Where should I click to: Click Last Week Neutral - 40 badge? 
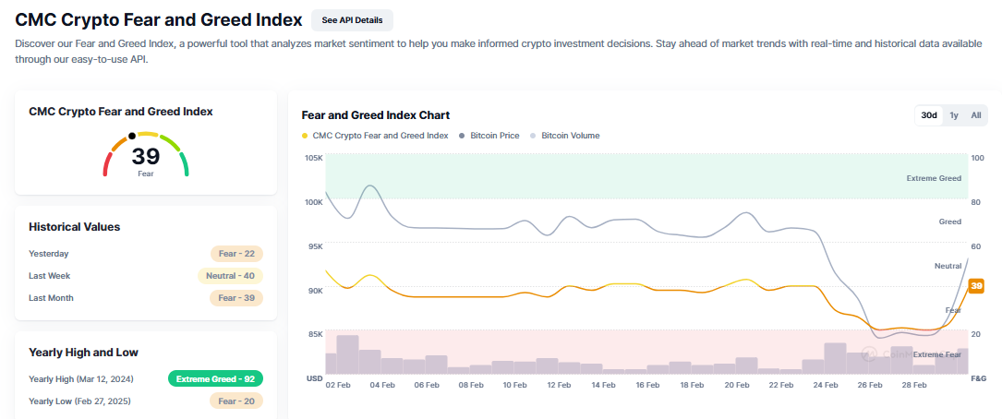click(x=230, y=276)
